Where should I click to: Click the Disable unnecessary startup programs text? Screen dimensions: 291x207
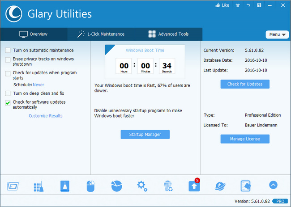click(x=138, y=113)
